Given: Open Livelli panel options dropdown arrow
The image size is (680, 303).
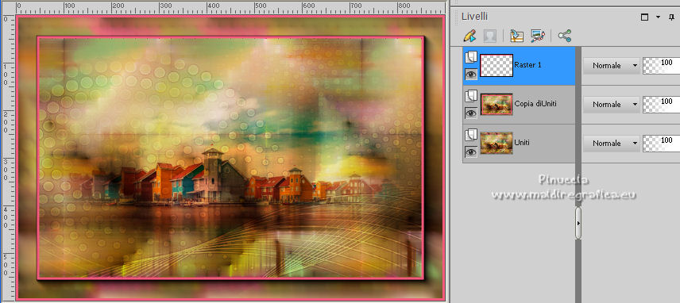Looking at the screenshot, I should pyautogui.click(x=659, y=17).
